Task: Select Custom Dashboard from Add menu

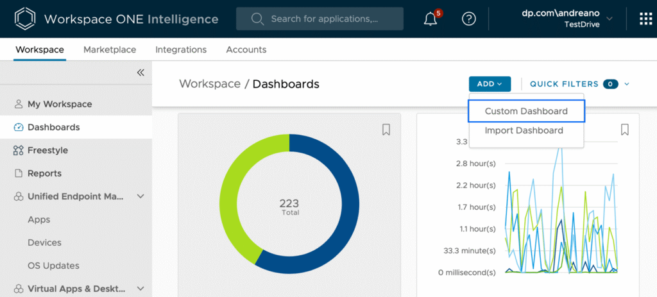Action: point(526,111)
